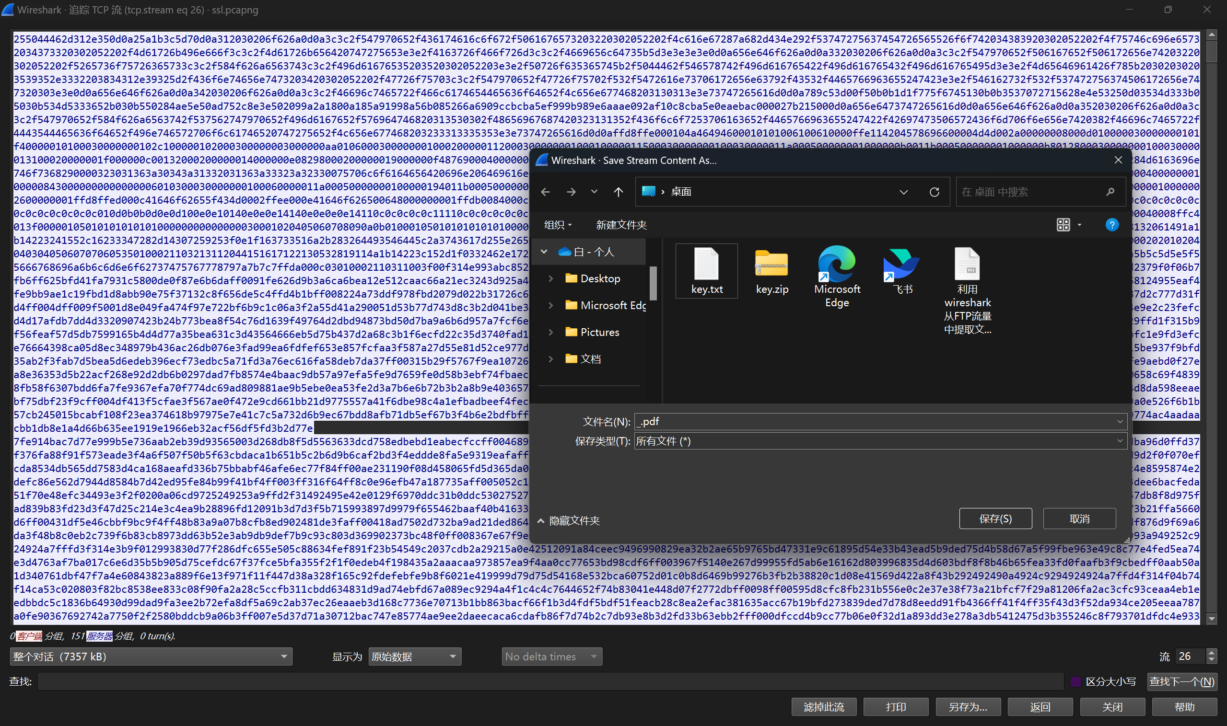Expand the Desktop folder in tree

pyautogui.click(x=550, y=278)
